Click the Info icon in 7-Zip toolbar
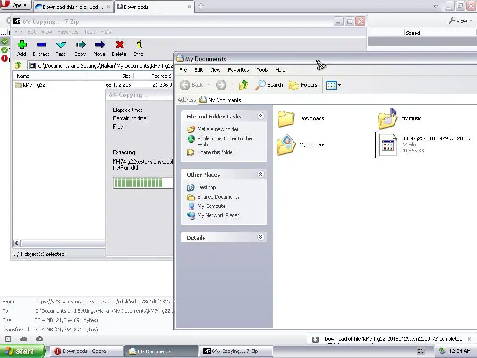477x358 pixels. tap(139, 48)
